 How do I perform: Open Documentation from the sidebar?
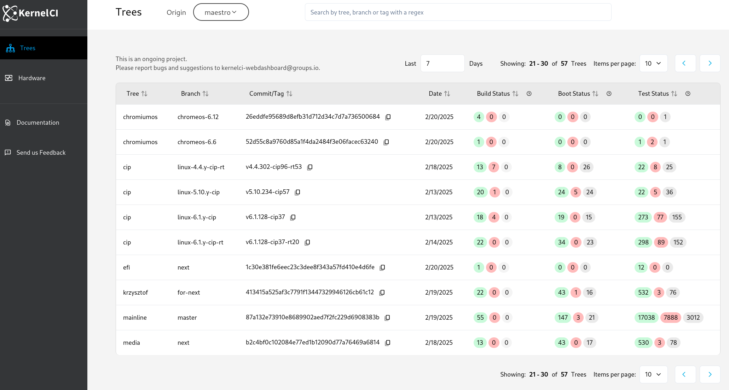pyautogui.click(x=37, y=123)
